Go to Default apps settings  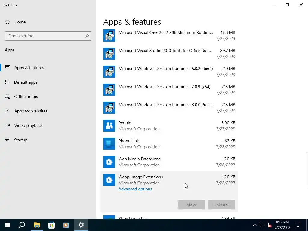click(x=48, y=82)
